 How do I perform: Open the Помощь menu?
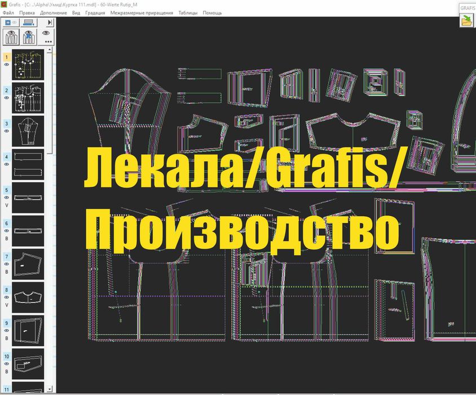coord(212,13)
